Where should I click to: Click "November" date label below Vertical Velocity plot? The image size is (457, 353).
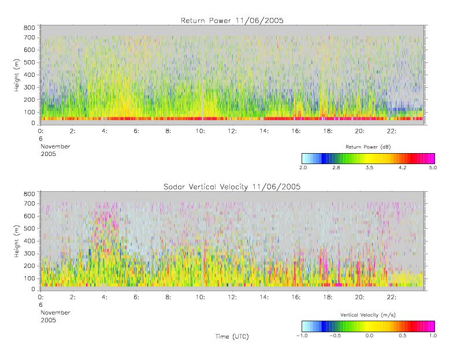click(x=55, y=313)
